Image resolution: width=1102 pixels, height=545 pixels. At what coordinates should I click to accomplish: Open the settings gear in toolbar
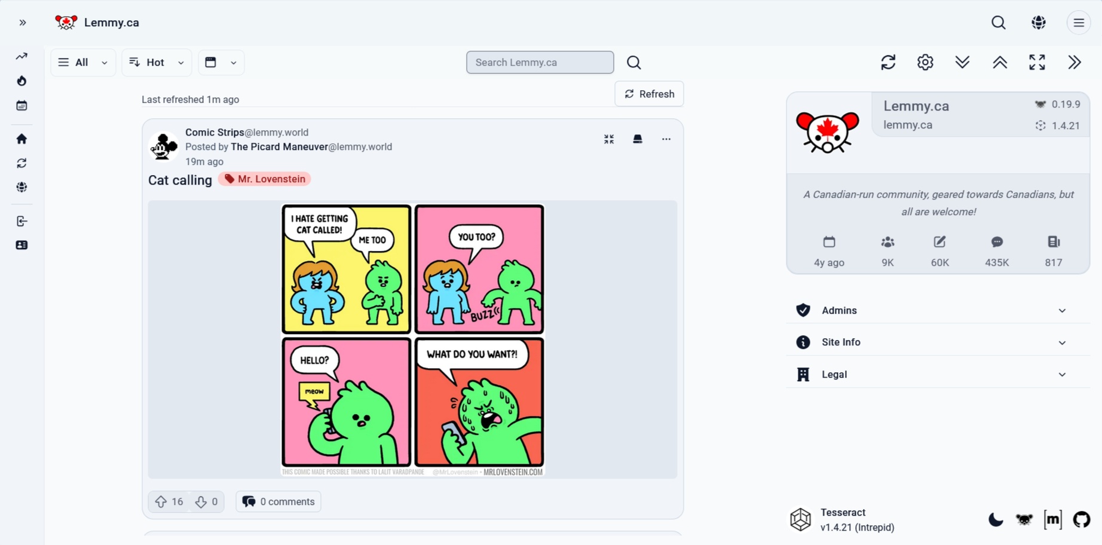925,62
